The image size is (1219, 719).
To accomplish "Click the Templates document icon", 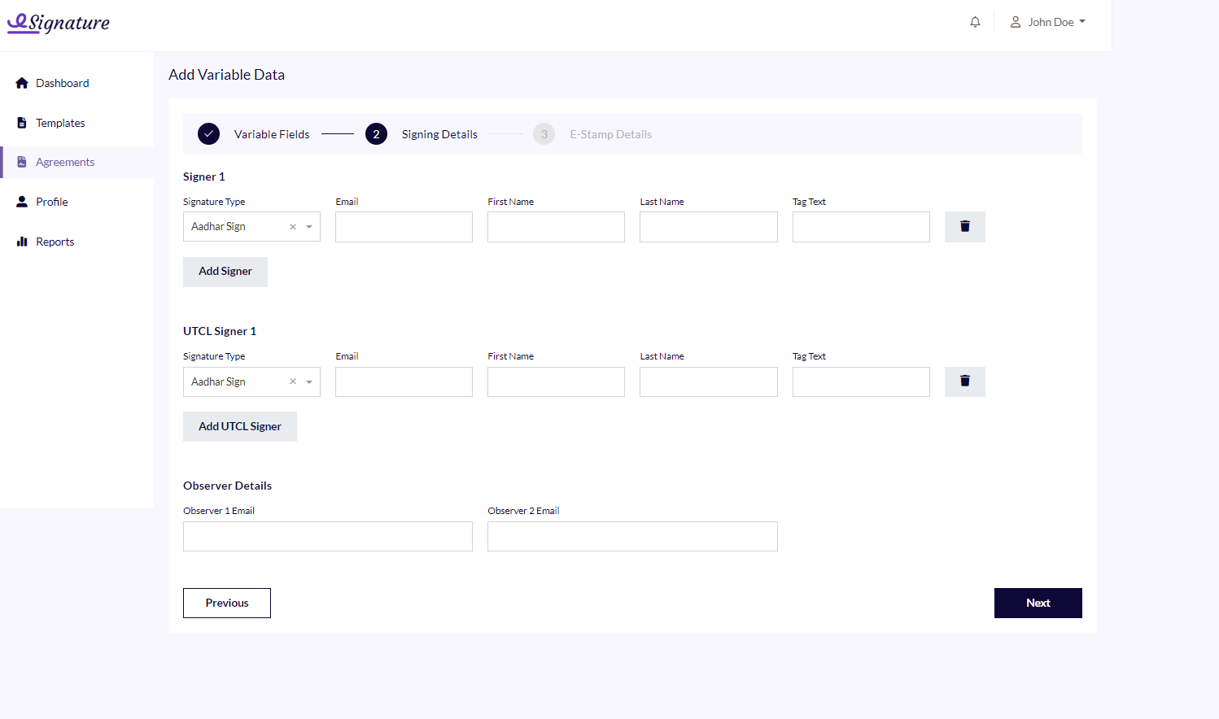I will (x=22, y=123).
